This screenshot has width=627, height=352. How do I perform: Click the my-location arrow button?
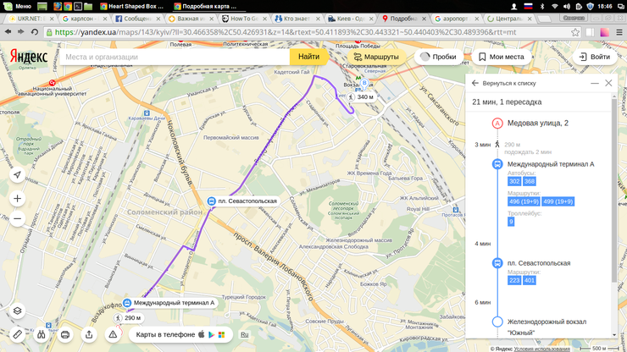(x=17, y=175)
